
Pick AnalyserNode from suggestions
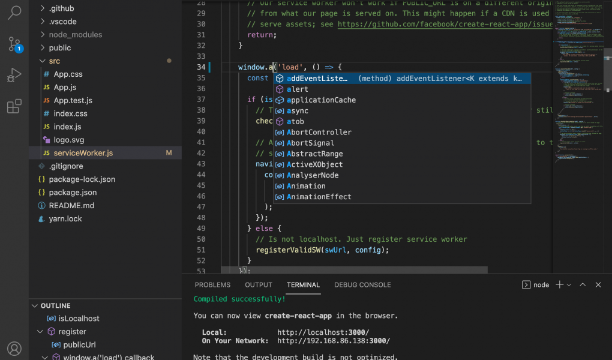point(402,175)
